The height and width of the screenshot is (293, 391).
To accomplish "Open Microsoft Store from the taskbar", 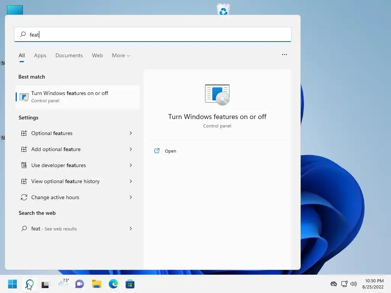I will 130,284.
